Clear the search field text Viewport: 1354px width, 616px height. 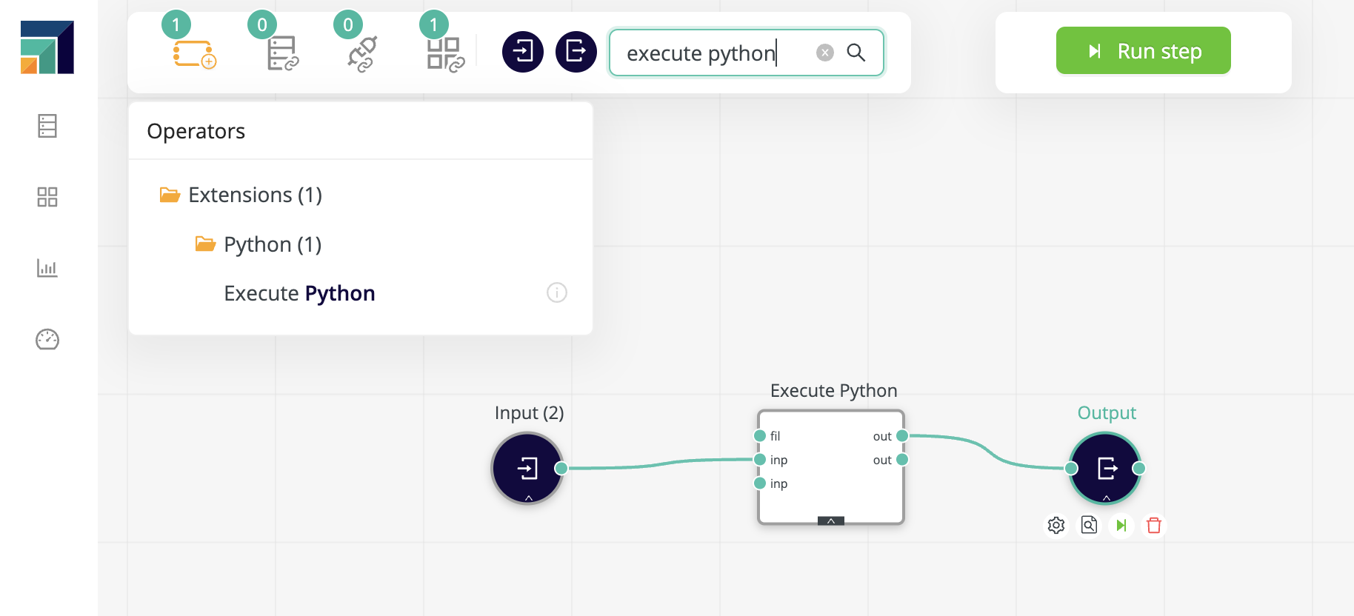[825, 53]
